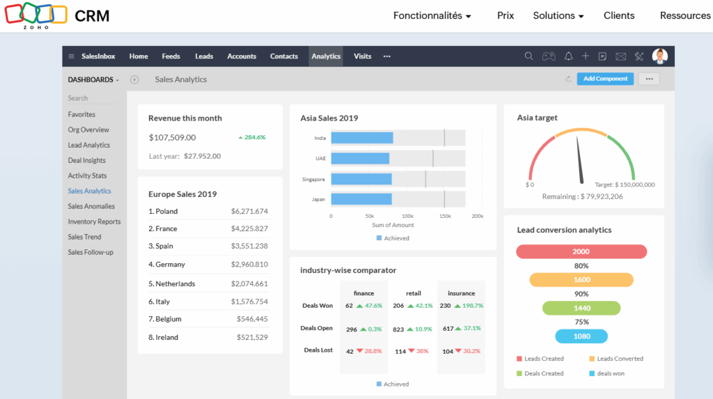Switch to the Leads tab
This screenshot has height=399, width=713.
(204, 56)
